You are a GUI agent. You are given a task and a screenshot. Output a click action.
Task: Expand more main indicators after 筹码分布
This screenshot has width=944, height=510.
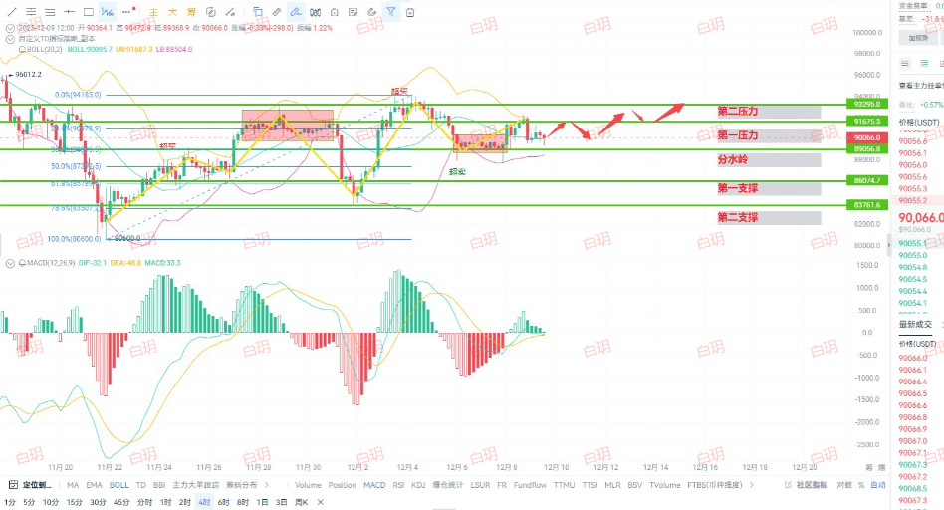point(267,485)
